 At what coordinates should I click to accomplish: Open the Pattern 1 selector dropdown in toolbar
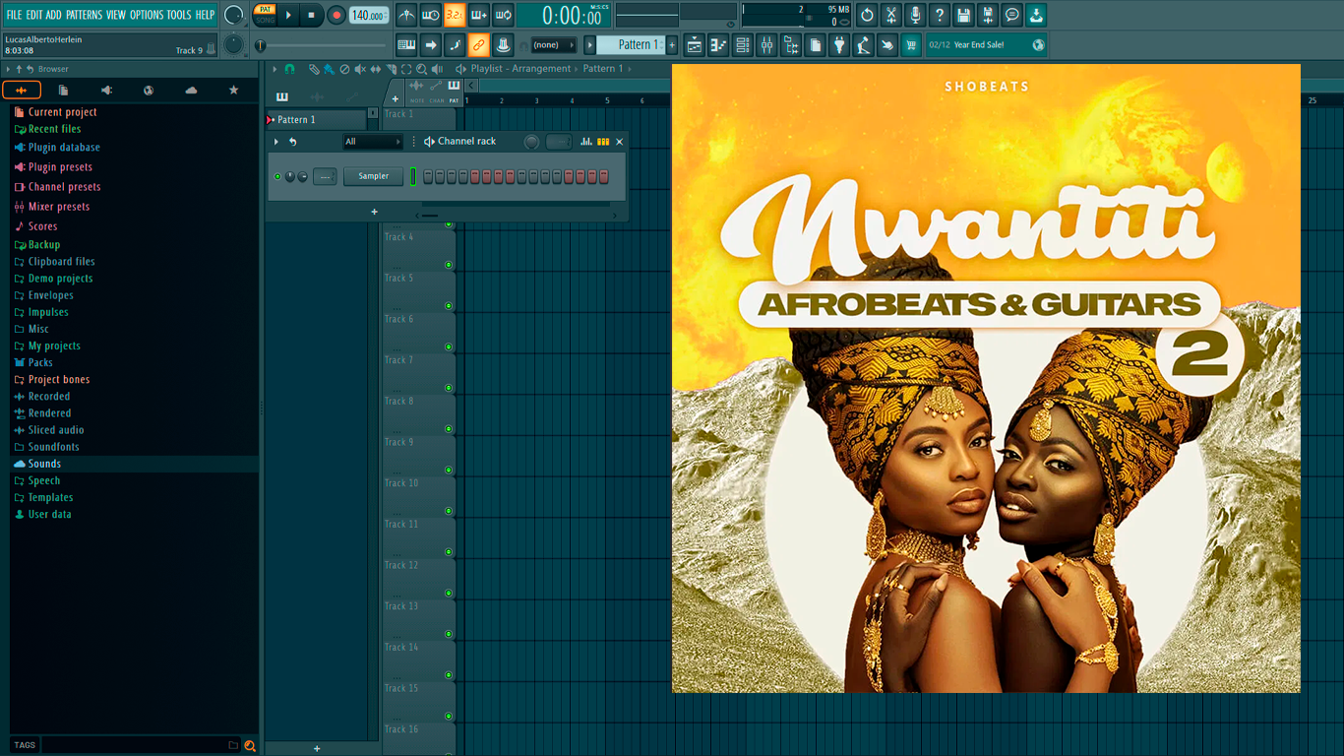click(x=632, y=44)
